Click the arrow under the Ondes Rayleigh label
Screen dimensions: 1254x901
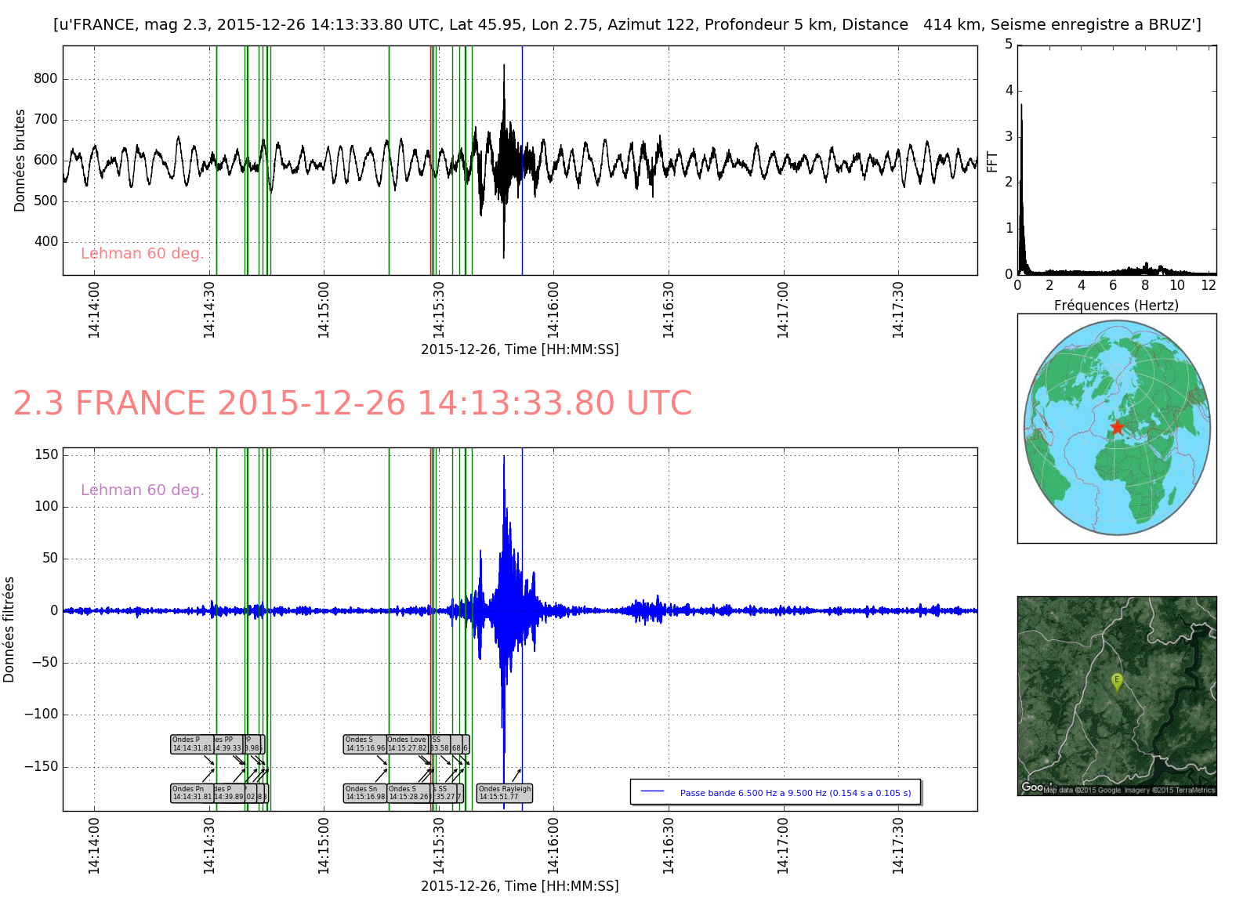pos(516,775)
